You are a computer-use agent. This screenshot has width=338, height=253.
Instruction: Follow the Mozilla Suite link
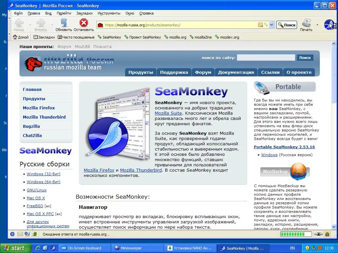point(168,113)
